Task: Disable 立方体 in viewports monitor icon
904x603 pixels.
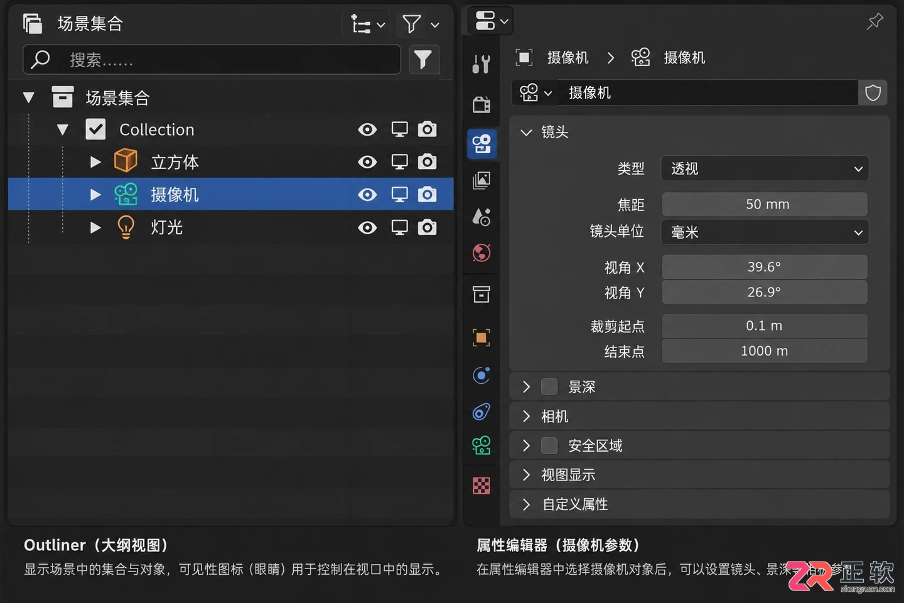Action: point(399,162)
